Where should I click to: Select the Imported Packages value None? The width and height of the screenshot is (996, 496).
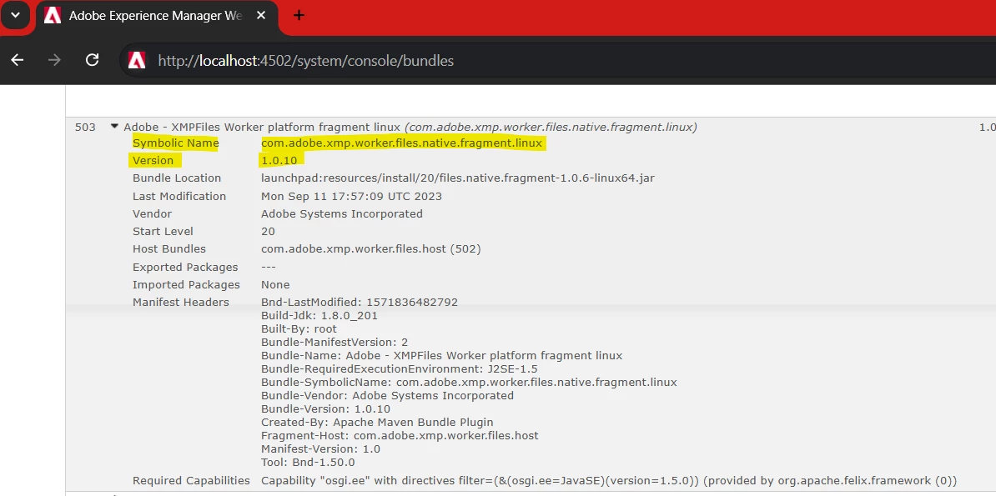(x=275, y=285)
